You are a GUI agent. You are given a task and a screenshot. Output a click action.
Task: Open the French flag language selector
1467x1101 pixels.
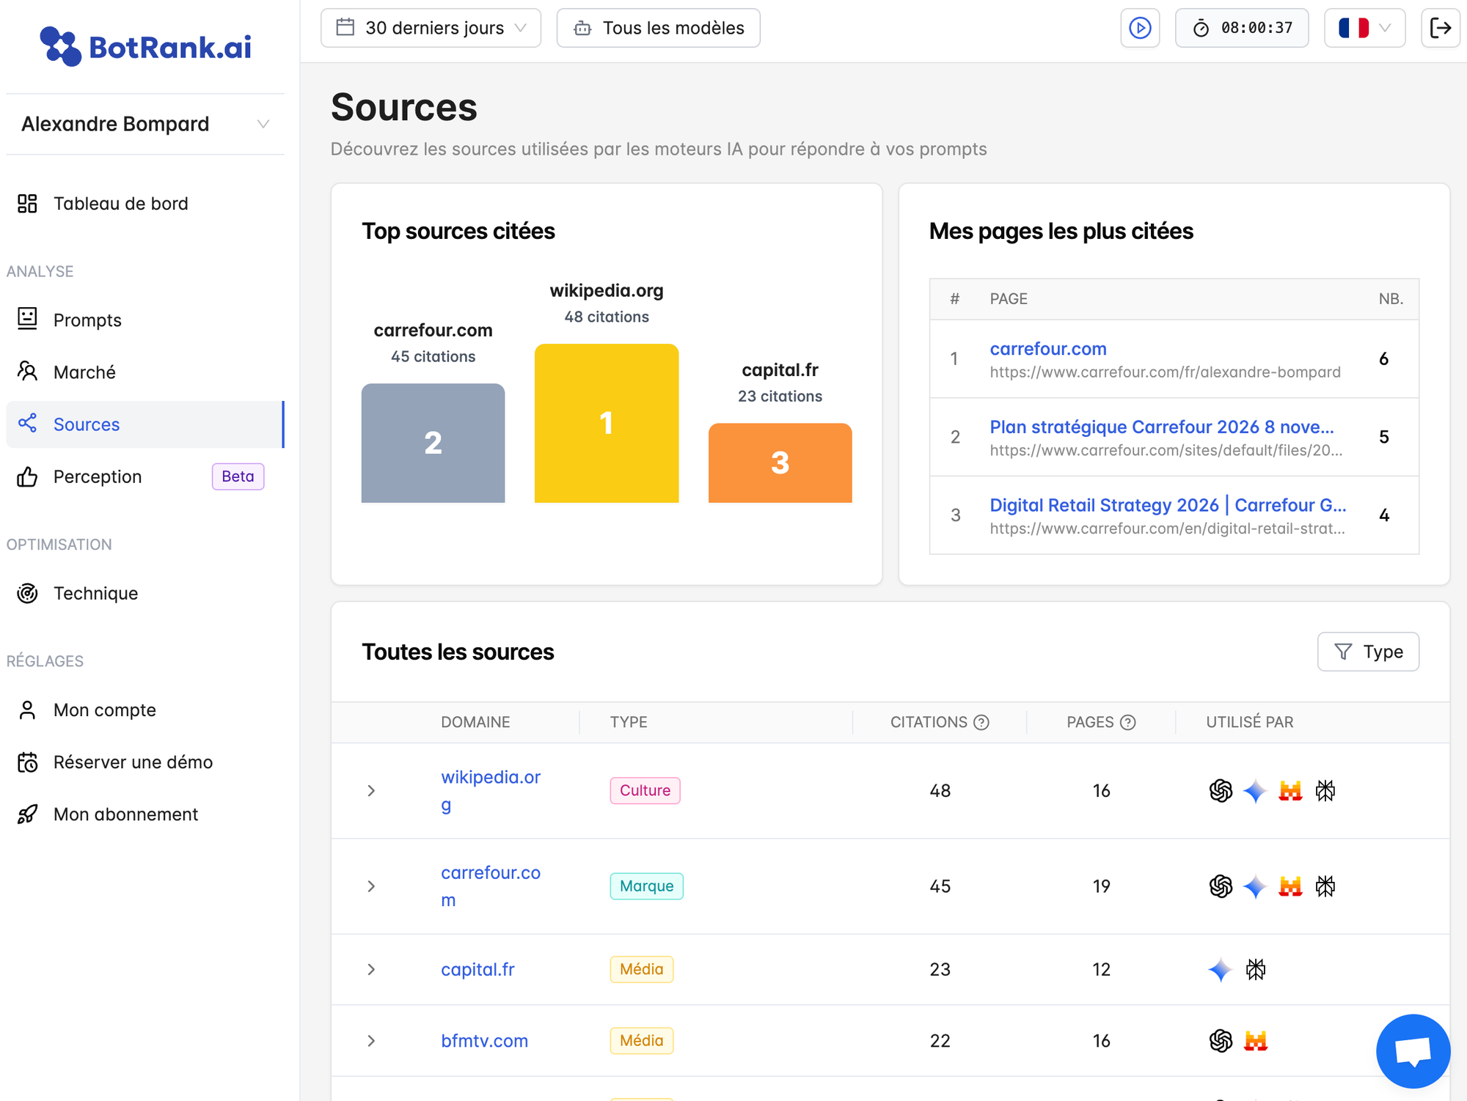pos(1364,28)
